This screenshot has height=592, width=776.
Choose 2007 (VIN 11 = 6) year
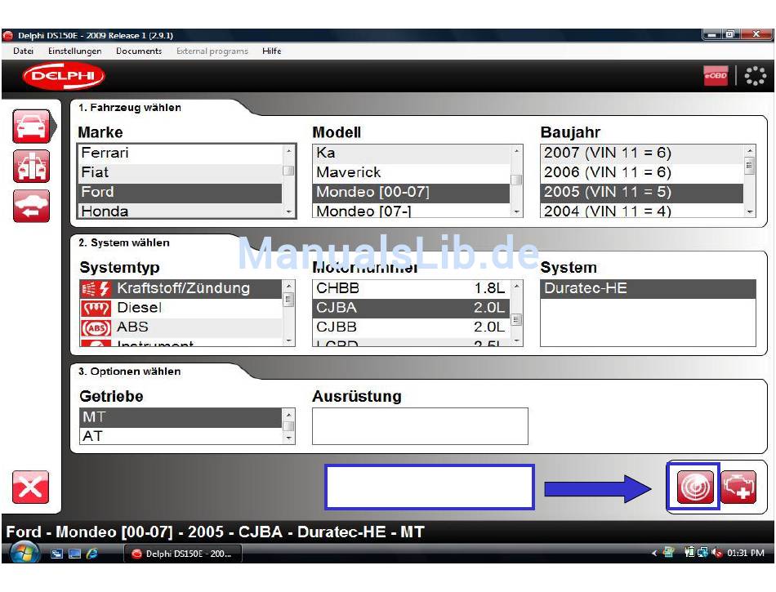pos(642,154)
